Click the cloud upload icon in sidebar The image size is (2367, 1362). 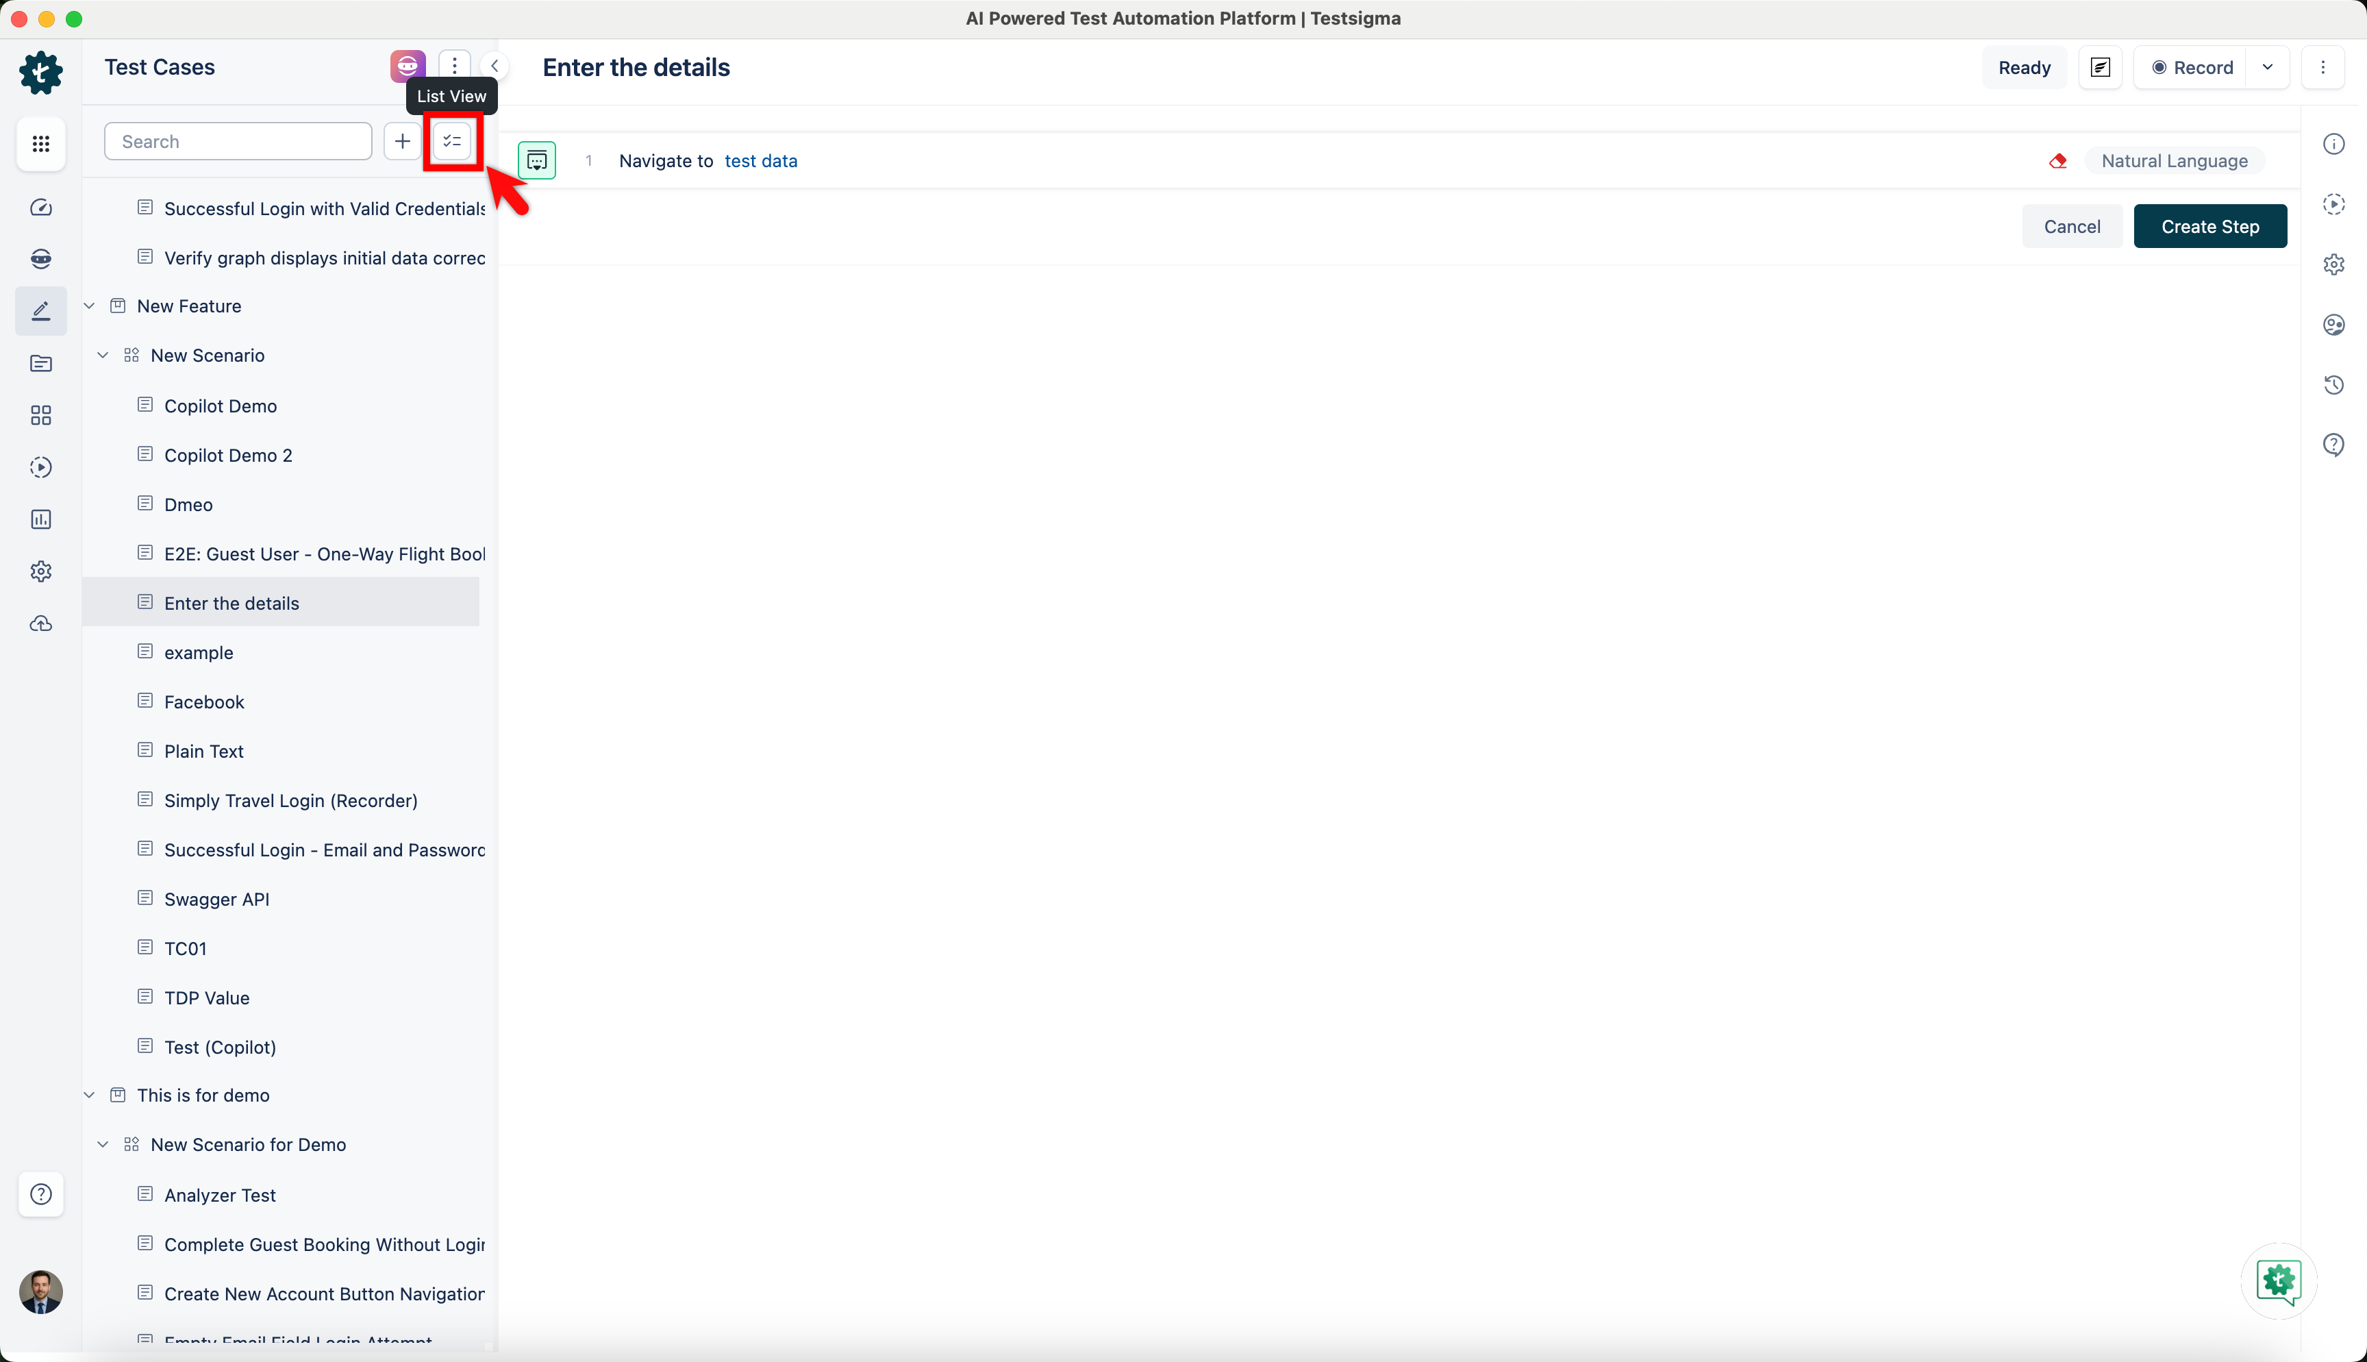pyautogui.click(x=40, y=623)
